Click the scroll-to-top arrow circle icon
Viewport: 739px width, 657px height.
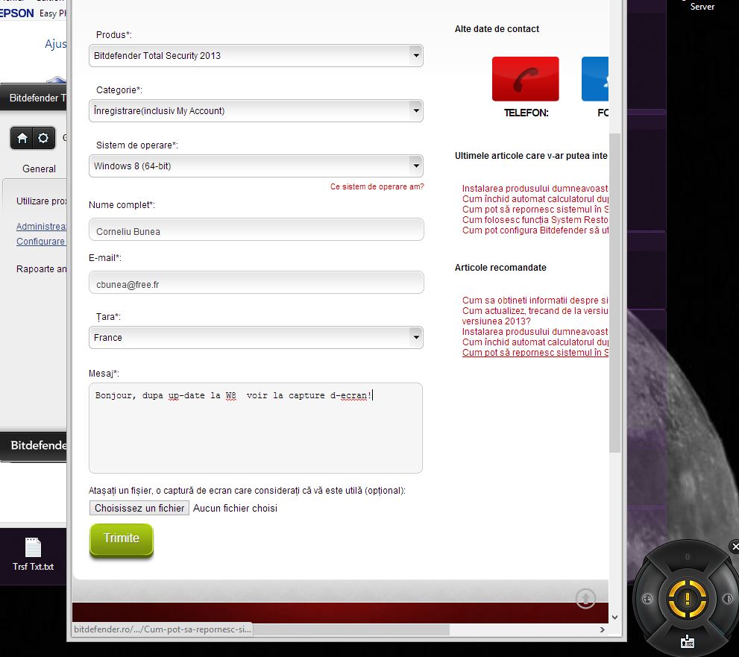pos(585,598)
